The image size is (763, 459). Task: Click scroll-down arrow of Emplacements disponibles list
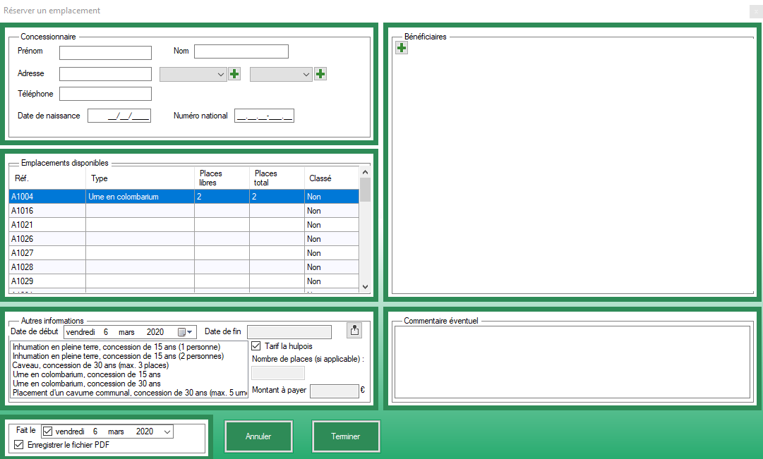pos(365,286)
